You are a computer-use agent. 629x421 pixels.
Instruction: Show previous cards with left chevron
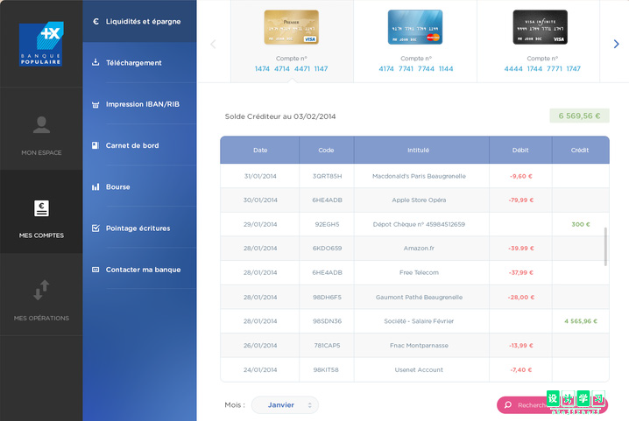213,44
